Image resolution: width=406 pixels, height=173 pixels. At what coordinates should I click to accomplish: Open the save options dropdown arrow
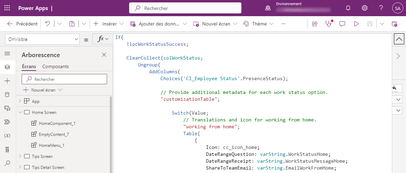pos(382,24)
